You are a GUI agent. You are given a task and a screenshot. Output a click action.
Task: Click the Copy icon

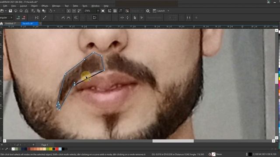(x=38, y=11)
